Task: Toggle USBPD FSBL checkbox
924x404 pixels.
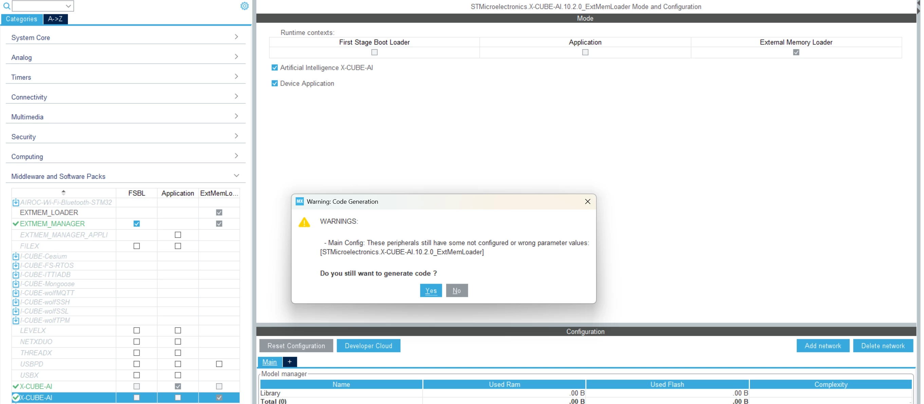Action: tap(137, 364)
